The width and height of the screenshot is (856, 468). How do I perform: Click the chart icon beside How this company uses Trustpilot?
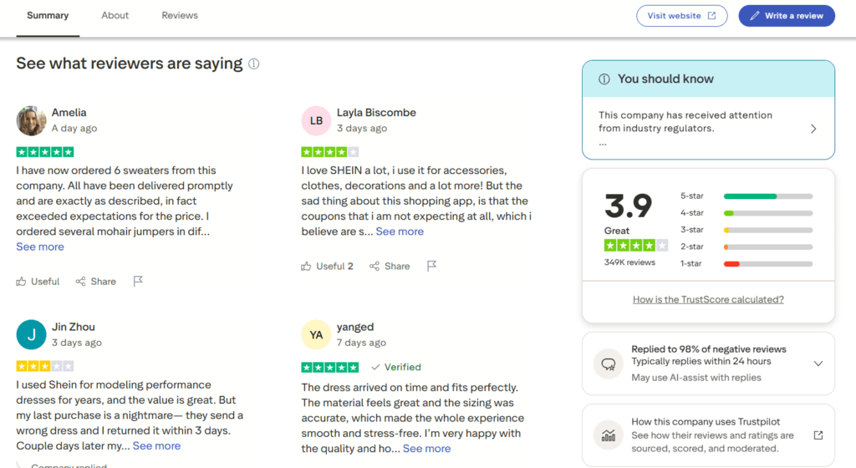[x=609, y=435]
